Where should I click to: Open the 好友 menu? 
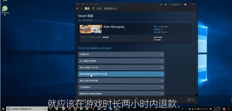[88, 4]
